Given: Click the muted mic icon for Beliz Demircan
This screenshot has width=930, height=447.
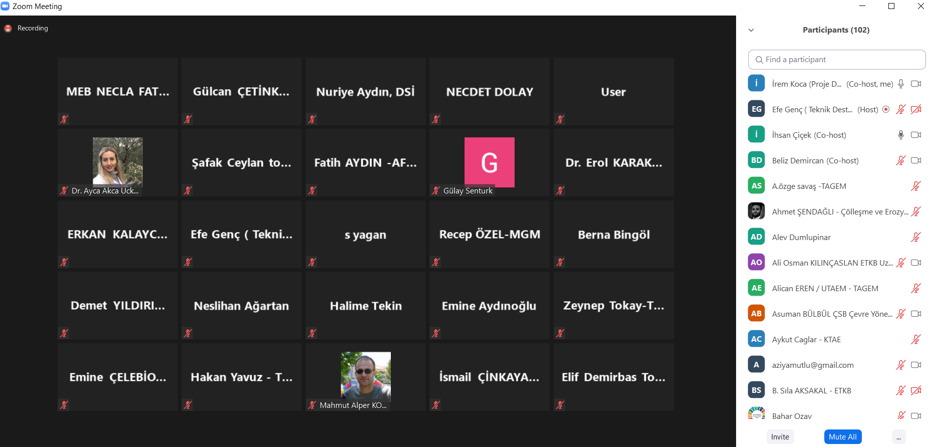Looking at the screenshot, I should [x=901, y=160].
